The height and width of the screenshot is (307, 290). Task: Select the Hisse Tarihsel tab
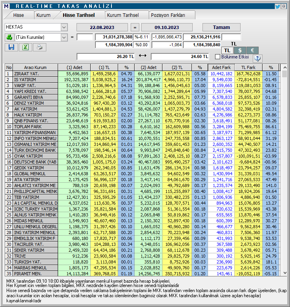pos(79,15)
